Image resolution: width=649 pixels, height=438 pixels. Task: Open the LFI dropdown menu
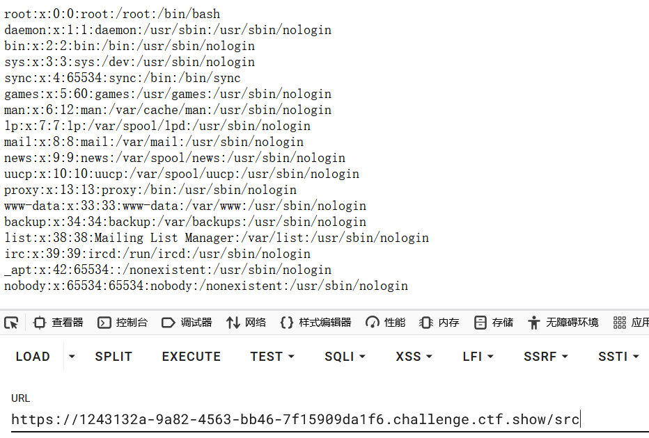point(478,357)
